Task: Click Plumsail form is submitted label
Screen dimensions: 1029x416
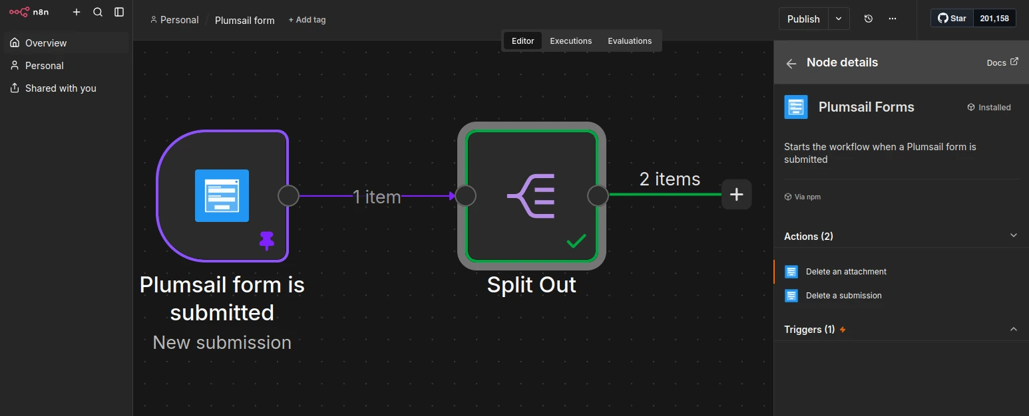Action: [222, 298]
